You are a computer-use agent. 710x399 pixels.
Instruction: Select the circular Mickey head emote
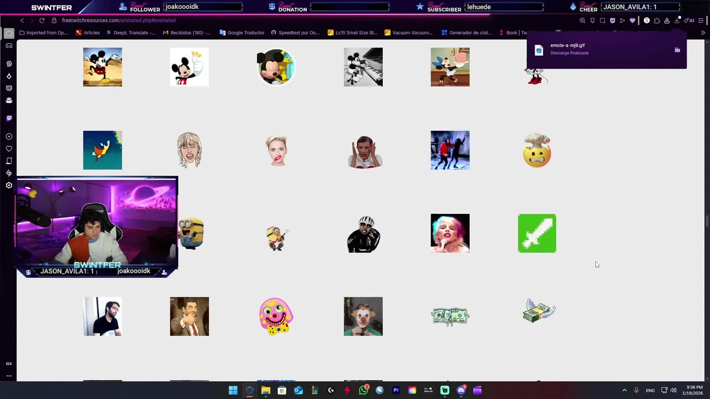point(276,67)
